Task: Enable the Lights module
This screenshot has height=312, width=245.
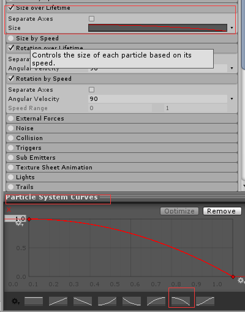Action: (x=10, y=177)
